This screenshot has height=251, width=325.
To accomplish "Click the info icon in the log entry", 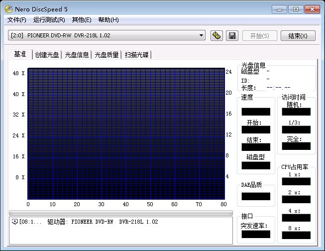I will (x=14, y=222).
